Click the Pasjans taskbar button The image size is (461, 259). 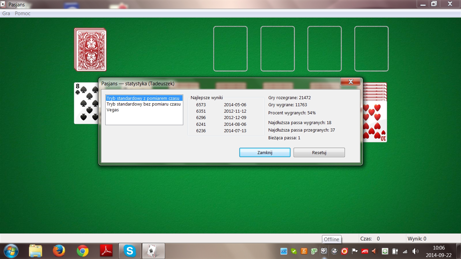pos(153,251)
